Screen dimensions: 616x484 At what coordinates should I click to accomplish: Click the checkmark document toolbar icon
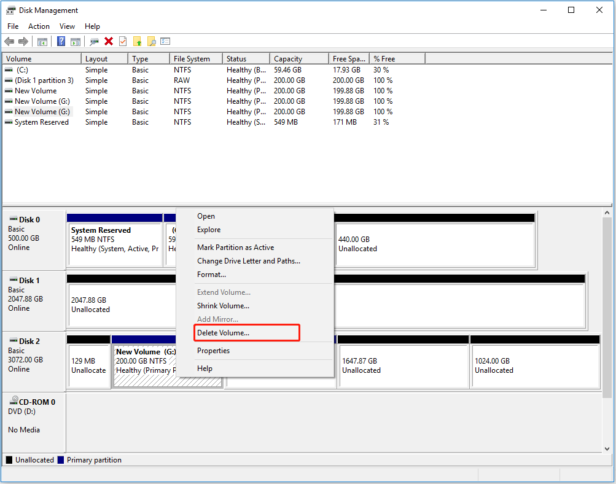click(123, 41)
